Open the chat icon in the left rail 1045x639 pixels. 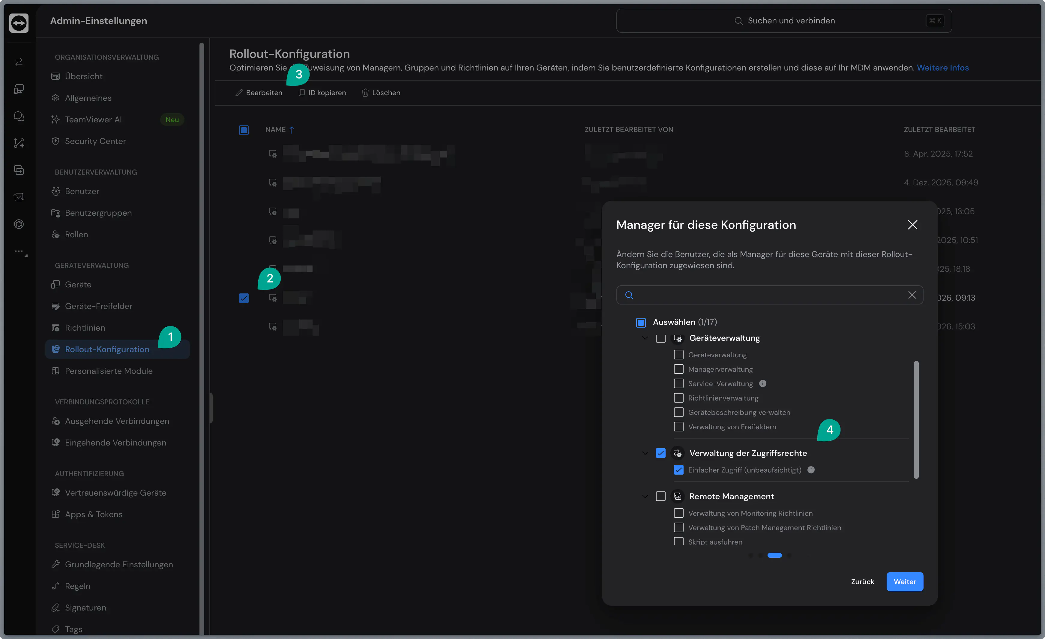pos(19,116)
